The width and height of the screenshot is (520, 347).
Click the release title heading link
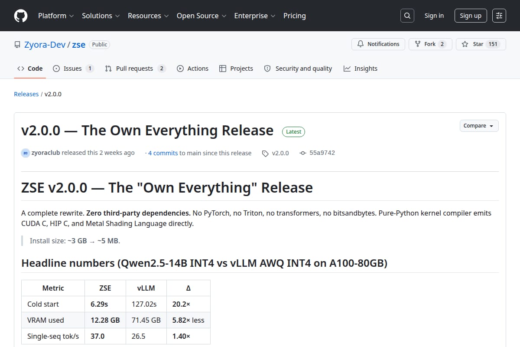point(147,131)
